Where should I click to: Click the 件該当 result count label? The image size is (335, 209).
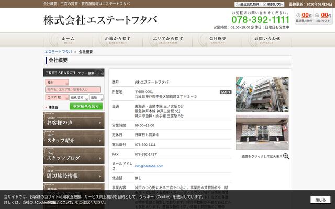tap(53, 107)
